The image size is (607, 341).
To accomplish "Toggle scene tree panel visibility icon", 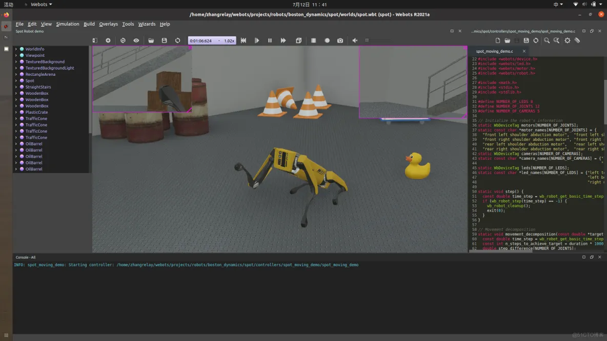I will point(95,40).
